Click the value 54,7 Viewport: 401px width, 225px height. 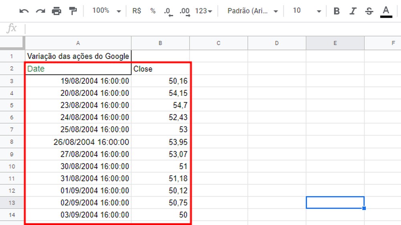pos(180,105)
